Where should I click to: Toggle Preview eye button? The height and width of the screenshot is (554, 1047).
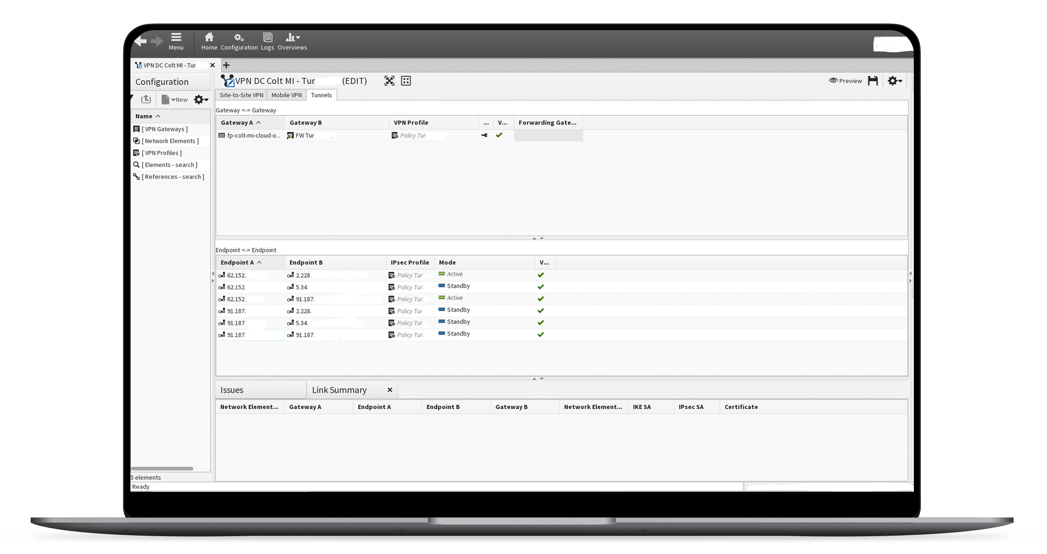coord(845,81)
